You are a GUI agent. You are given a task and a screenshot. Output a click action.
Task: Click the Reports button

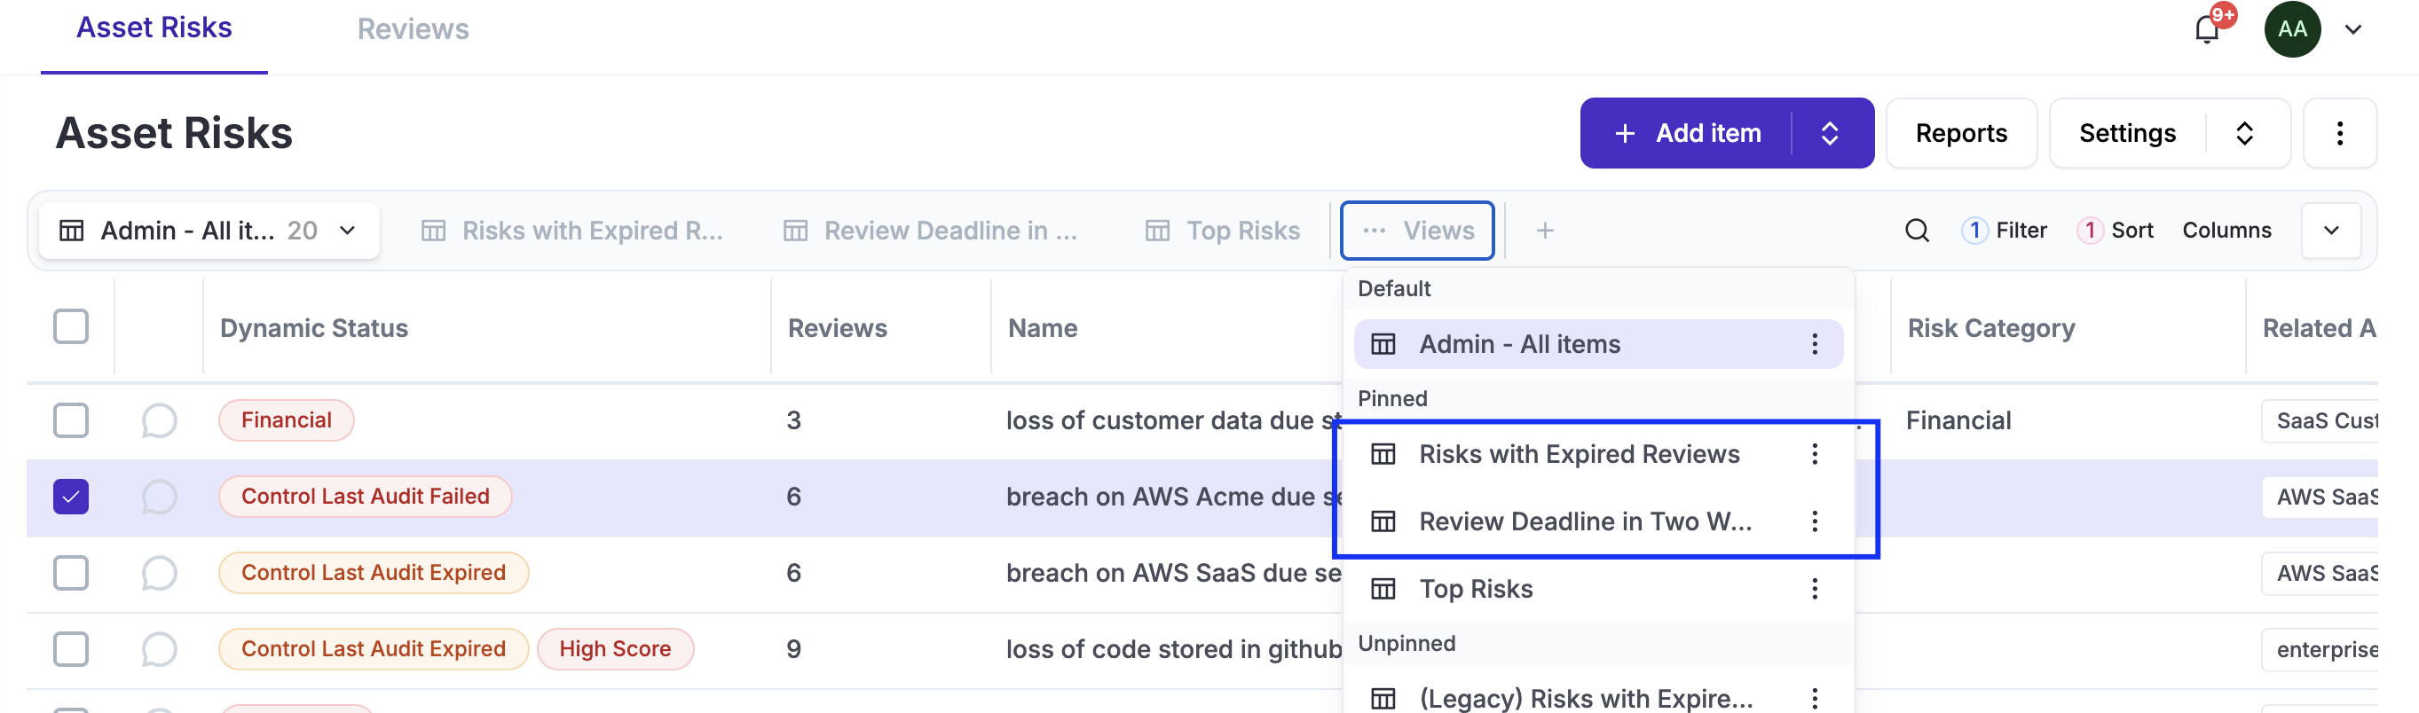tap(1961, 133)
